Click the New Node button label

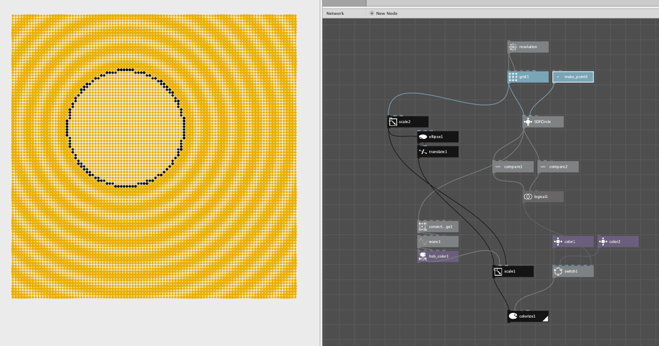pos(387,13)
